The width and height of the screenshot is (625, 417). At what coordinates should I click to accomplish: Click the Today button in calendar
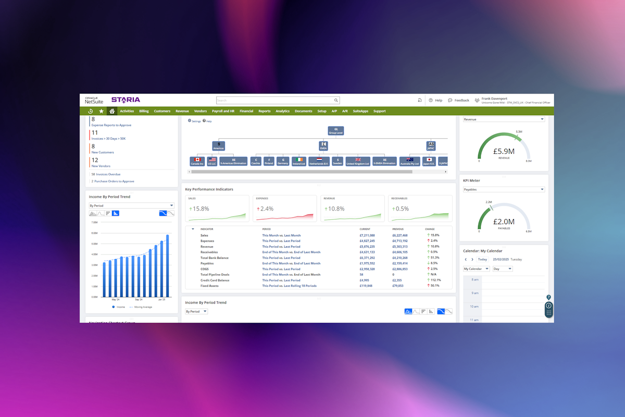pyautogui.click(x=482, y=259)
